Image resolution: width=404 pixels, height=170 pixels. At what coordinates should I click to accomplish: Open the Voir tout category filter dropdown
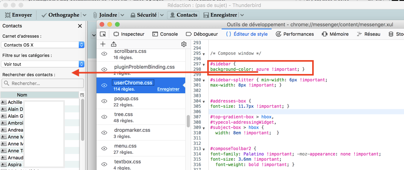click(x=43, y=64)
